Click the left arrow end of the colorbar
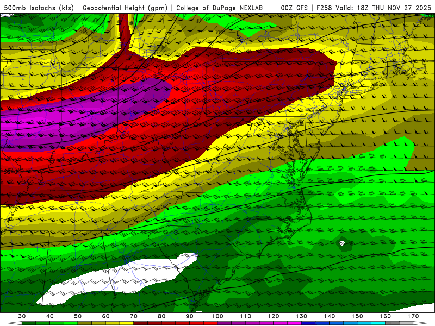 [15, 323]
